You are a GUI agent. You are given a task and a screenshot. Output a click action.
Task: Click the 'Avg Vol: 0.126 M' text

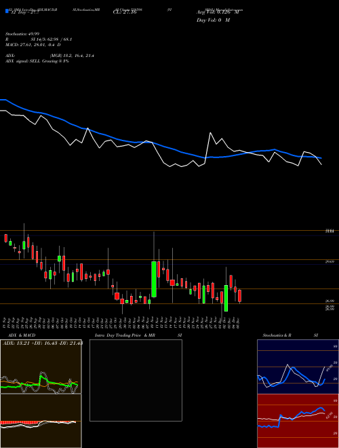point(218,12)
